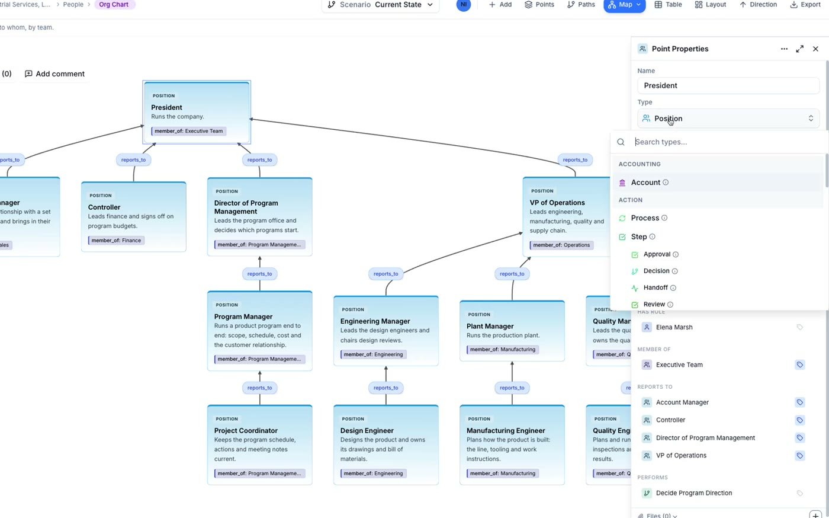Expand the Map view dropdown arrow
Image resolution: width=829 pixels, height=518 pixels.
point(638,5)
